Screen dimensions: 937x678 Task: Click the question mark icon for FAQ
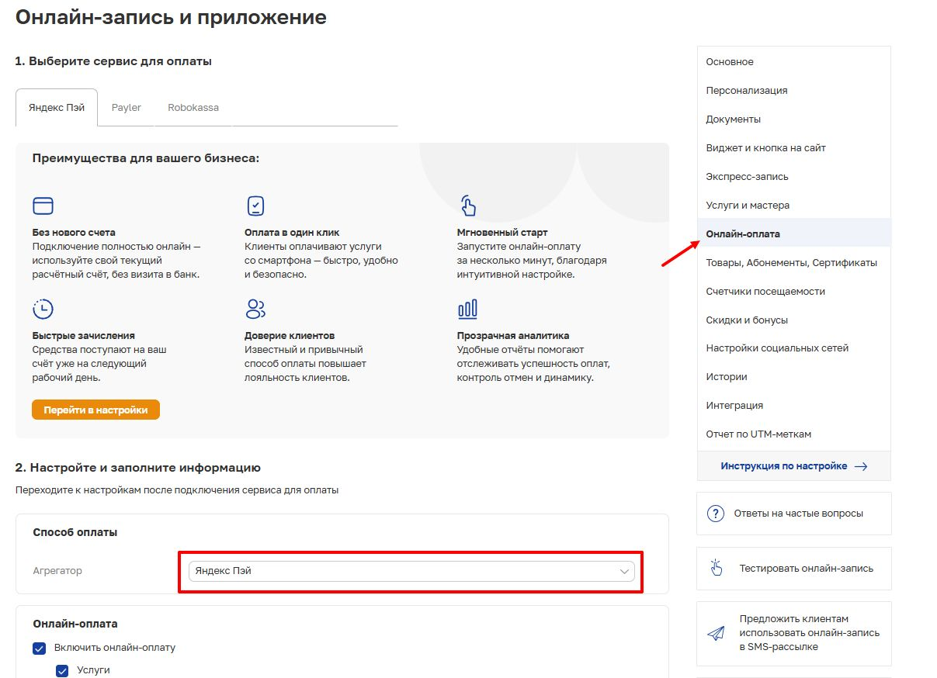click(715, 514)
